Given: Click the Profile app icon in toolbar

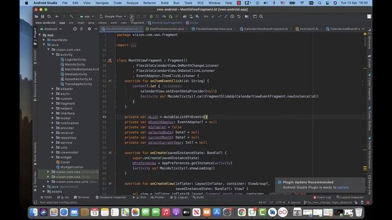Looking at the screenshot, I should pos(164,16).
